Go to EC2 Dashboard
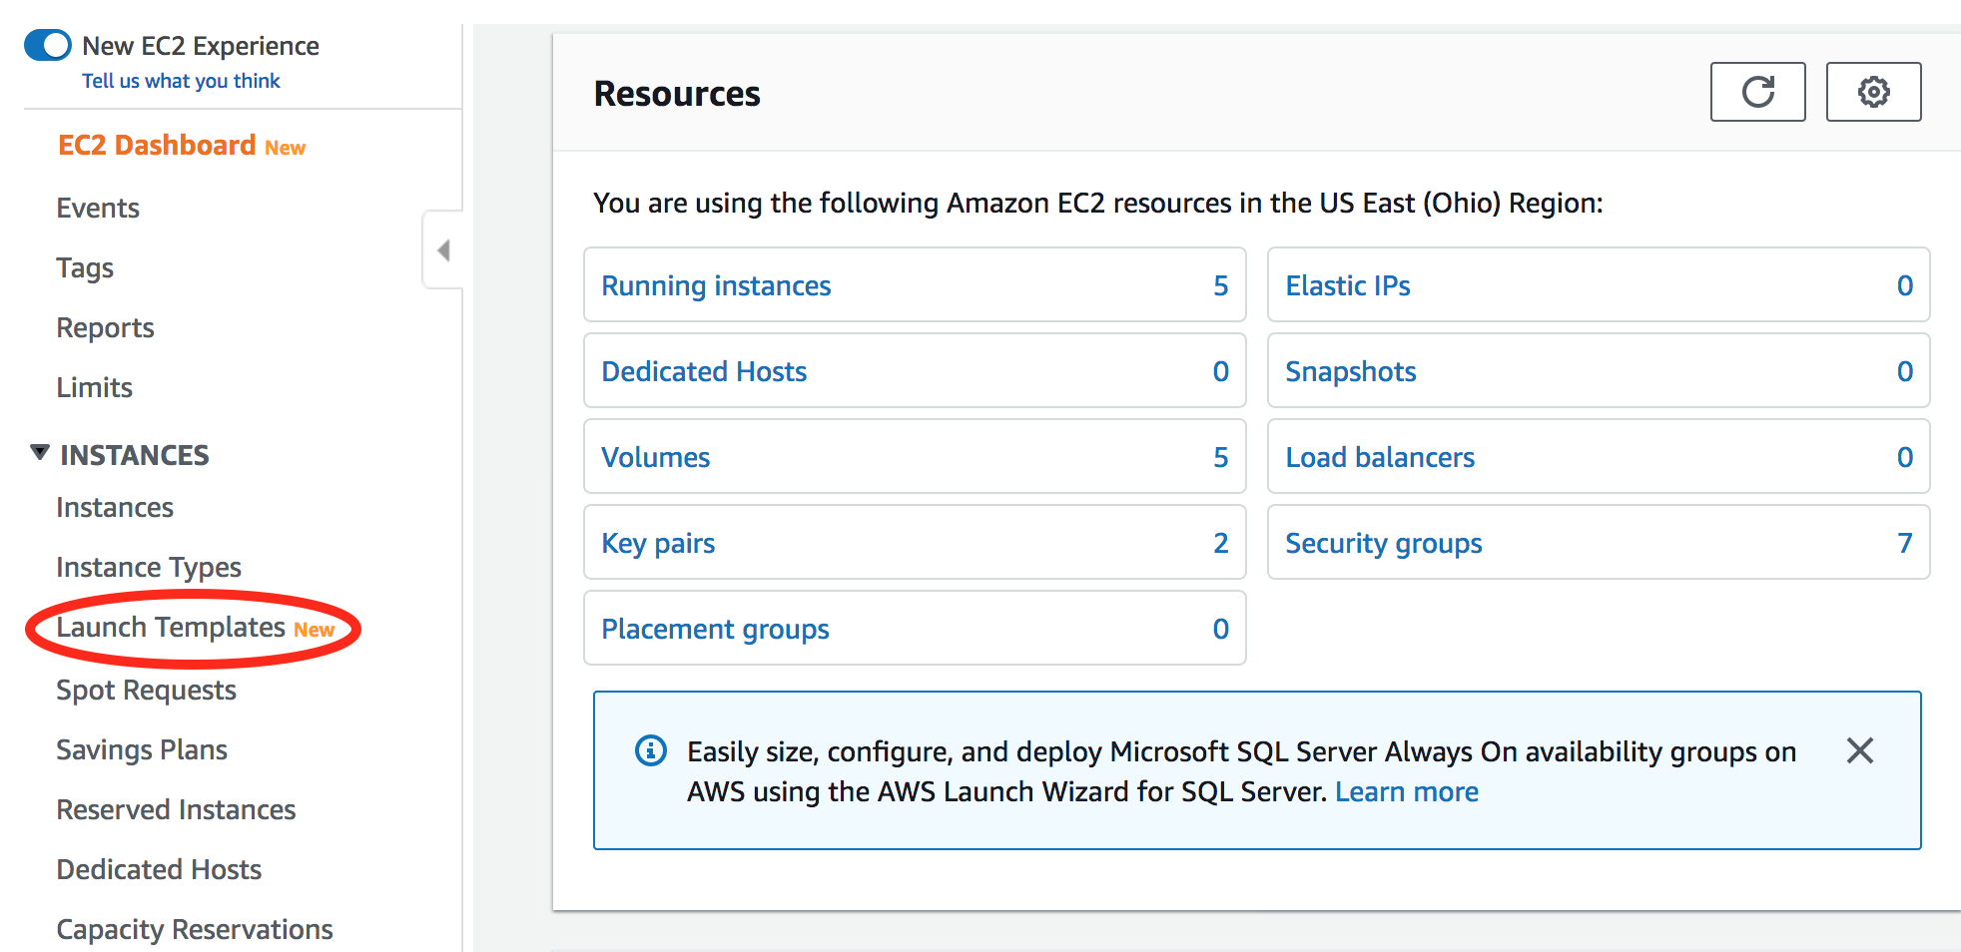1961x952 pixels. tap(157, 146)
